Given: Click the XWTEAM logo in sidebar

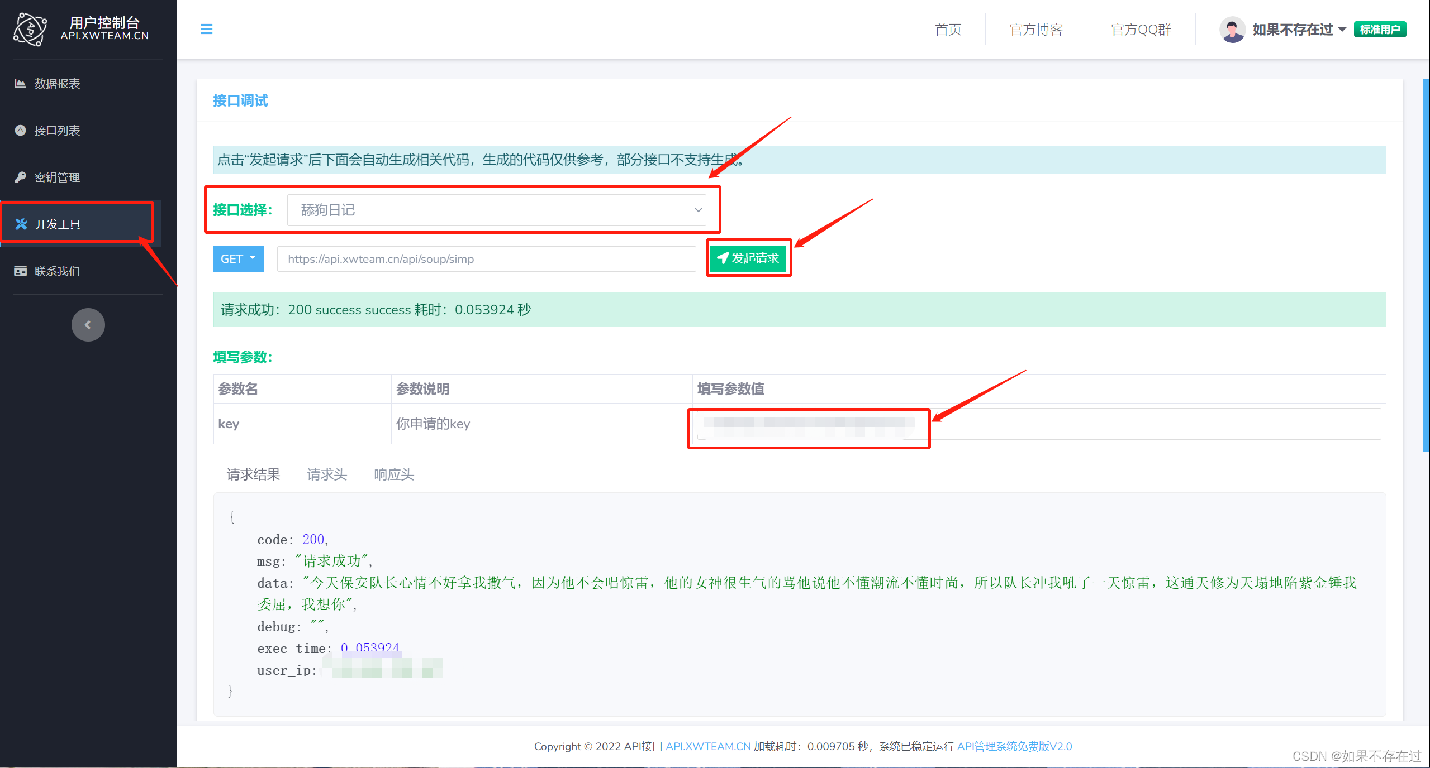Looking at the screenshot, I should pyautogui.click(x=30, y=29).
